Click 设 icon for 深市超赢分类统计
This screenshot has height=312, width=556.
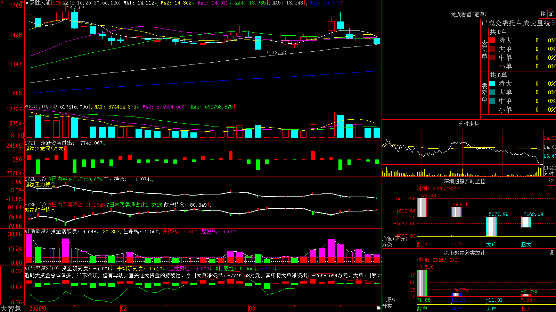click(x=551, y=253)
